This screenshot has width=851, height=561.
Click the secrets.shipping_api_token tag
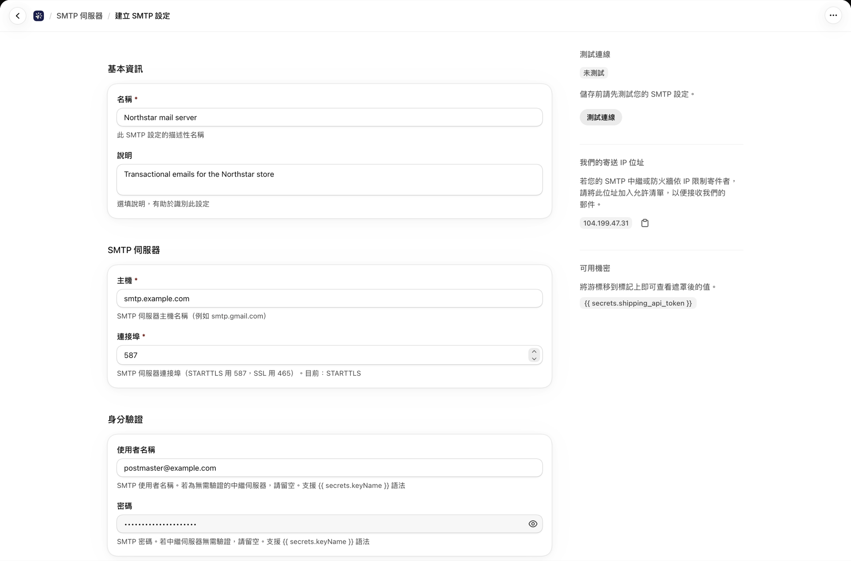(x=638, y=303)
